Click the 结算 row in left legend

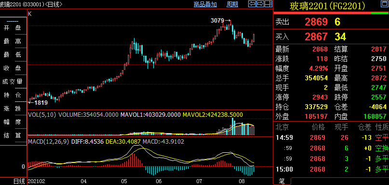click(13, 136)
